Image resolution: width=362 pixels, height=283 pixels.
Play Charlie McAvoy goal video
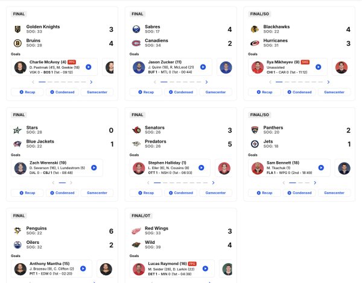click(x=88, y=67)
